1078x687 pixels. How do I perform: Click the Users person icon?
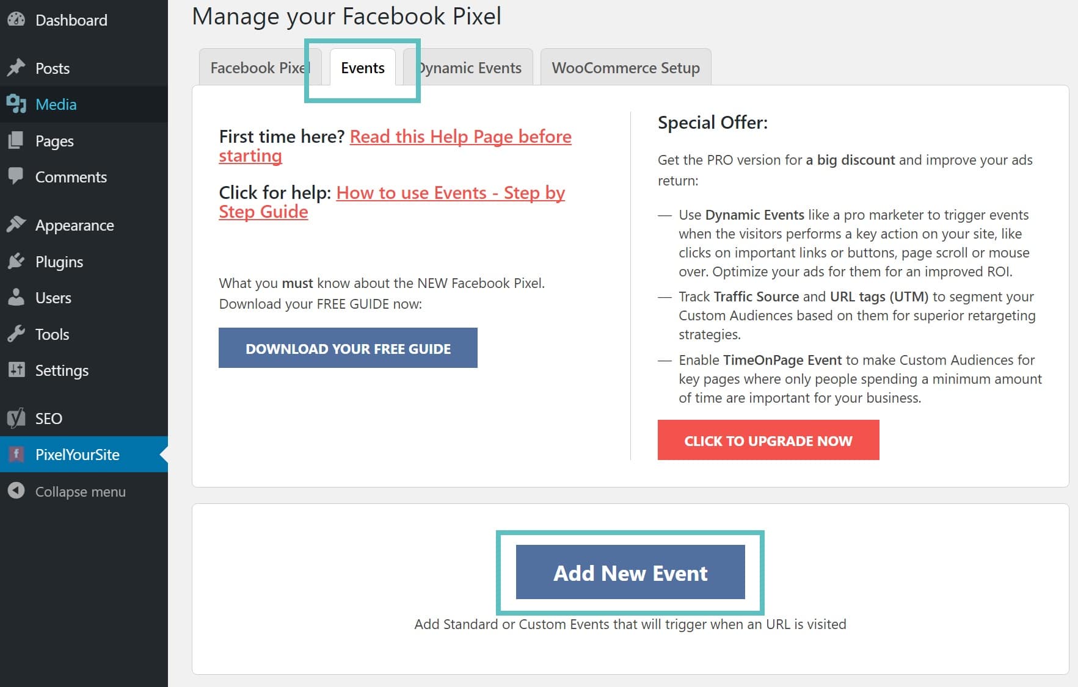pos(16,298)
